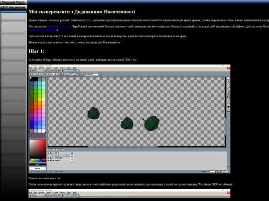Screen dimensions: 269x201
Task: Select Intersect selection mode icon
Action: pyautogui.click(x=59, y=74)
